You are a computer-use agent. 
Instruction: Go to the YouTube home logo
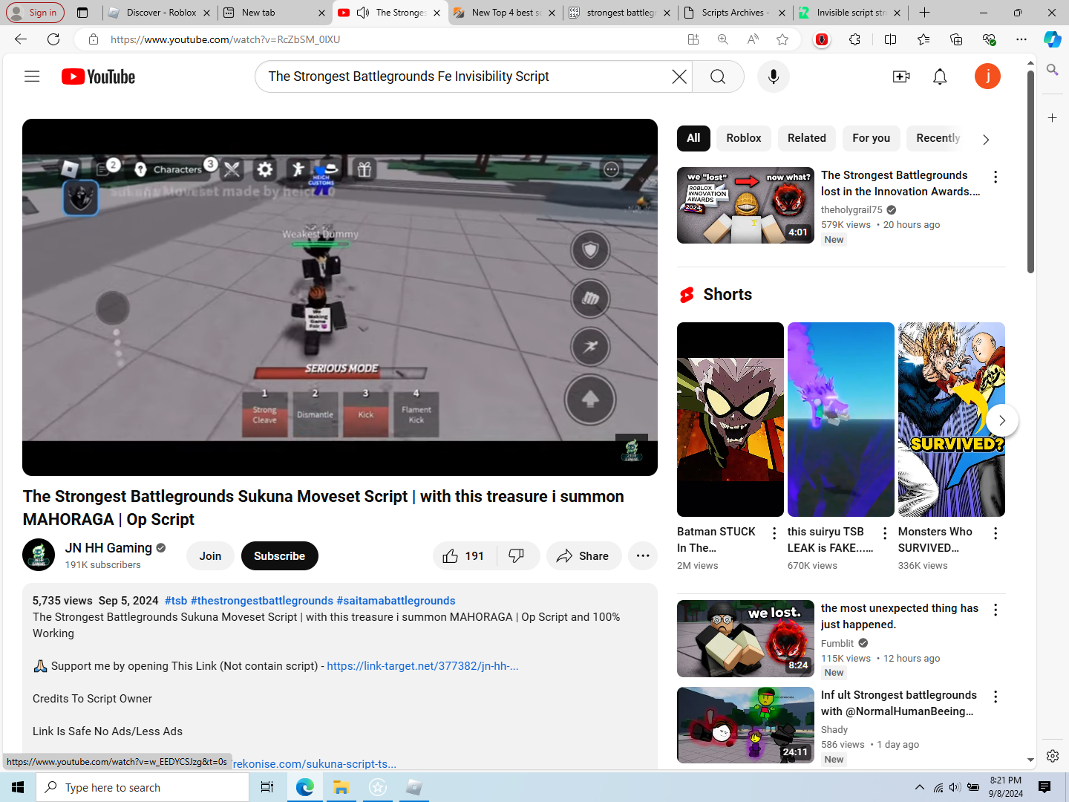[x=98, y=76]
